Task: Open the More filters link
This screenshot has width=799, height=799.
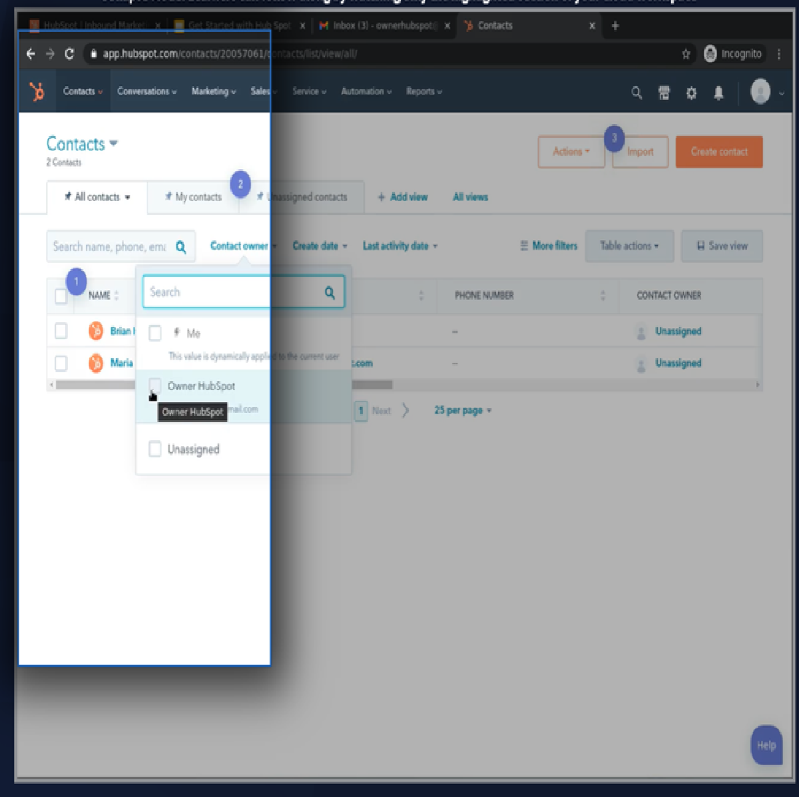Action: (549, 246)
